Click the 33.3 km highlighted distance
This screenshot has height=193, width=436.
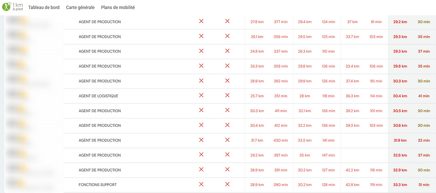[x=400, y=185]
